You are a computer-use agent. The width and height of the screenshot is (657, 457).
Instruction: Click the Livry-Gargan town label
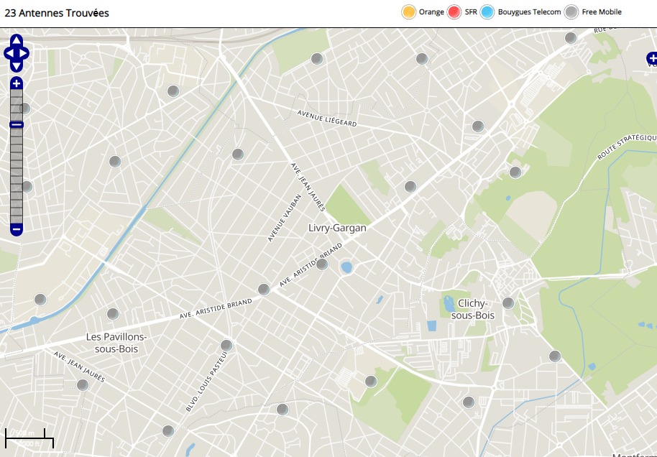click(x=337, y=228)
